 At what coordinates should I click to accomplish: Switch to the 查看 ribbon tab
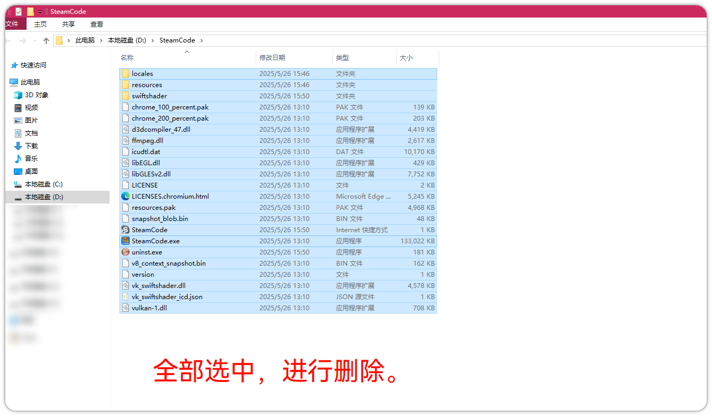(x=97, y=24)
